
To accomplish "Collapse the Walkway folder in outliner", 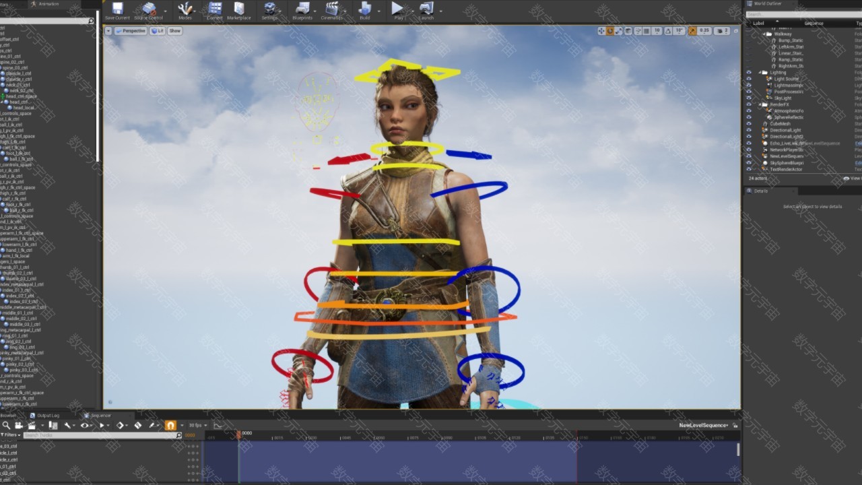I will pyautogui.click(x=764, y=34).
